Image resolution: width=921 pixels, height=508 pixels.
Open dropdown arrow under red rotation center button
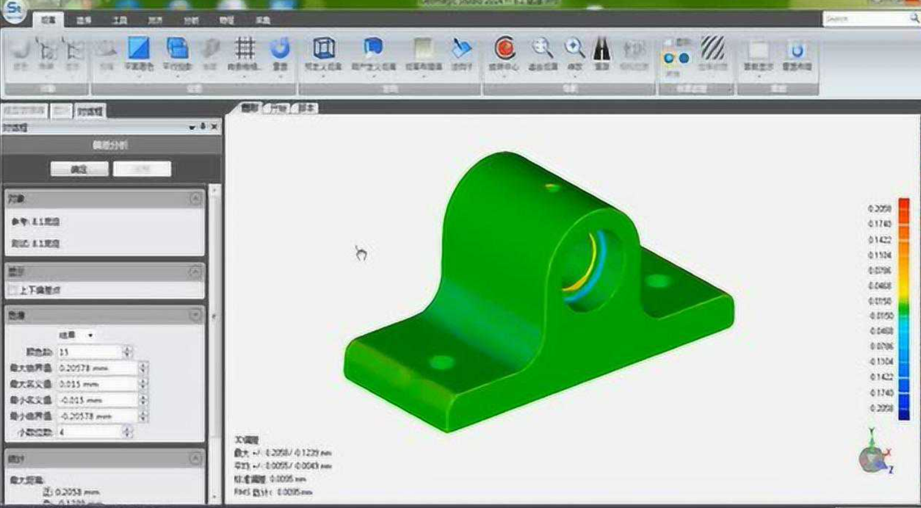pyautogui.click(x=504, y=77)
